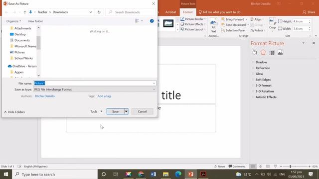This screenshot has width=319, height=179.
Task: Expand the 3-D Rotation section
Action: click(265, 91)
